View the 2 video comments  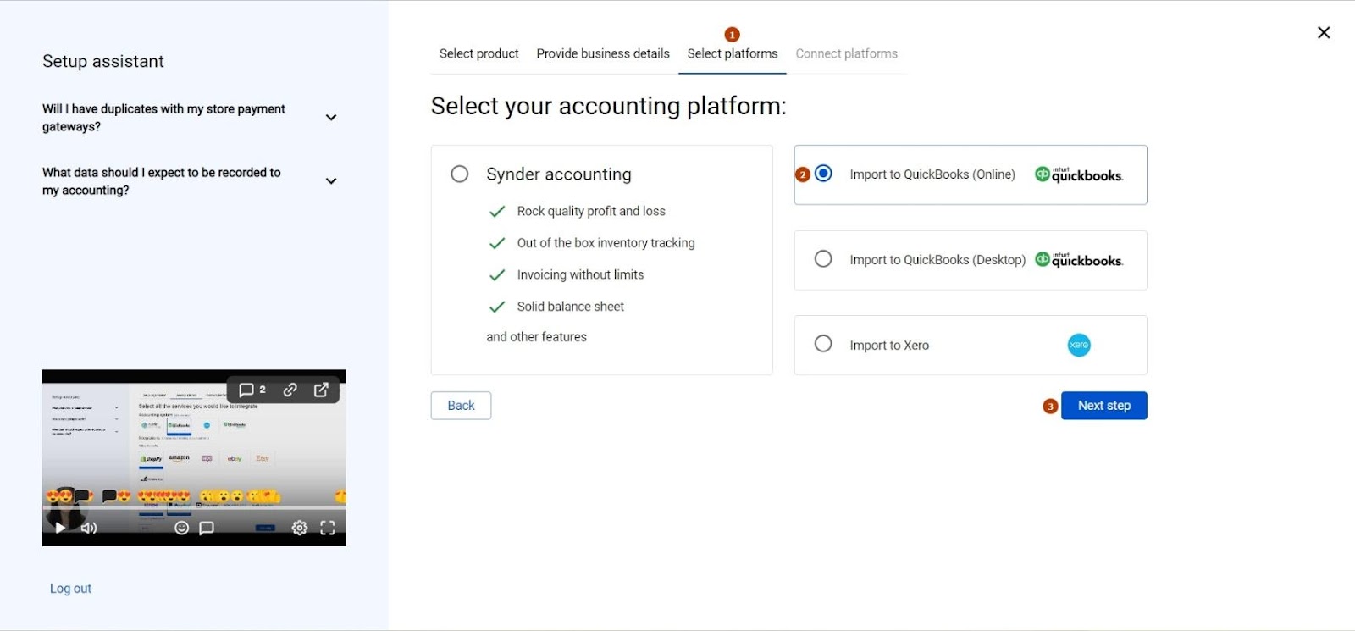click(252, 390)
